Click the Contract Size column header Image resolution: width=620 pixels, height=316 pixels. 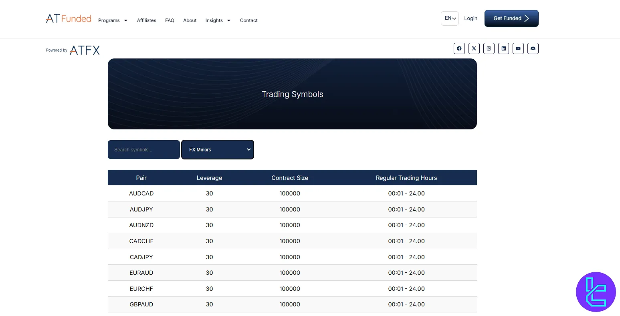[290, 178]
